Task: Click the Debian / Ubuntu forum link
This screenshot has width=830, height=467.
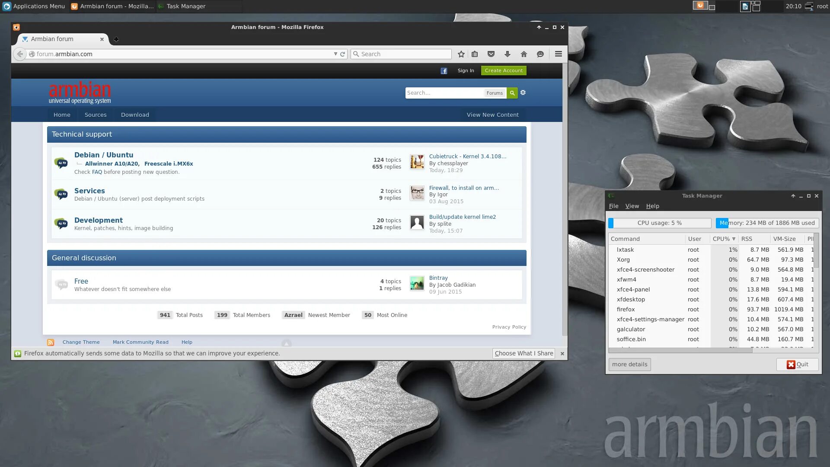Action: click(104, 154)
